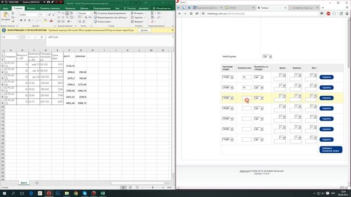Click cell F3 containing 1714,72

point(69,65)
